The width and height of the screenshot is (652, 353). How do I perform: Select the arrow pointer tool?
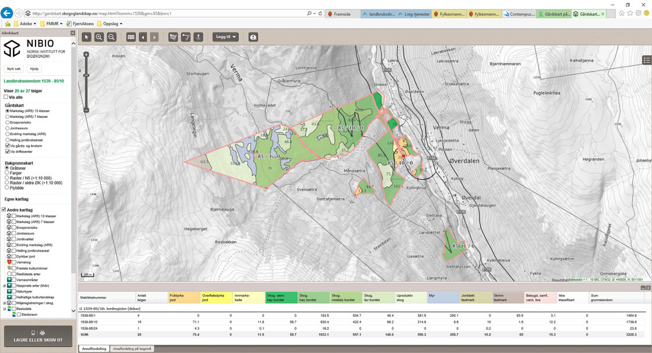point(86,37)
